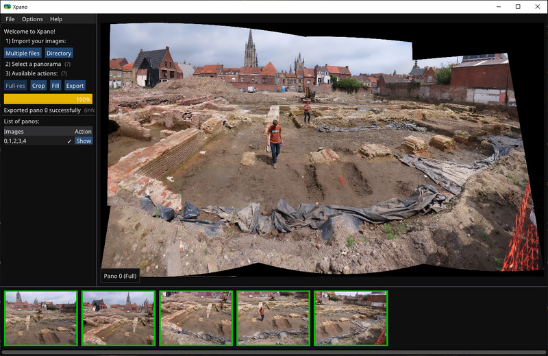Click the Pano 0 (Full) label
Screen dimensions: 548x356
(x=121, y=276)
